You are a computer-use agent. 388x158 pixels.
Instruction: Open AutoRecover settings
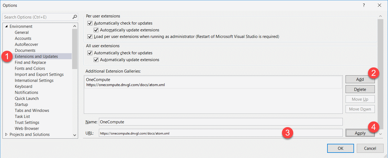click(26, 44)
